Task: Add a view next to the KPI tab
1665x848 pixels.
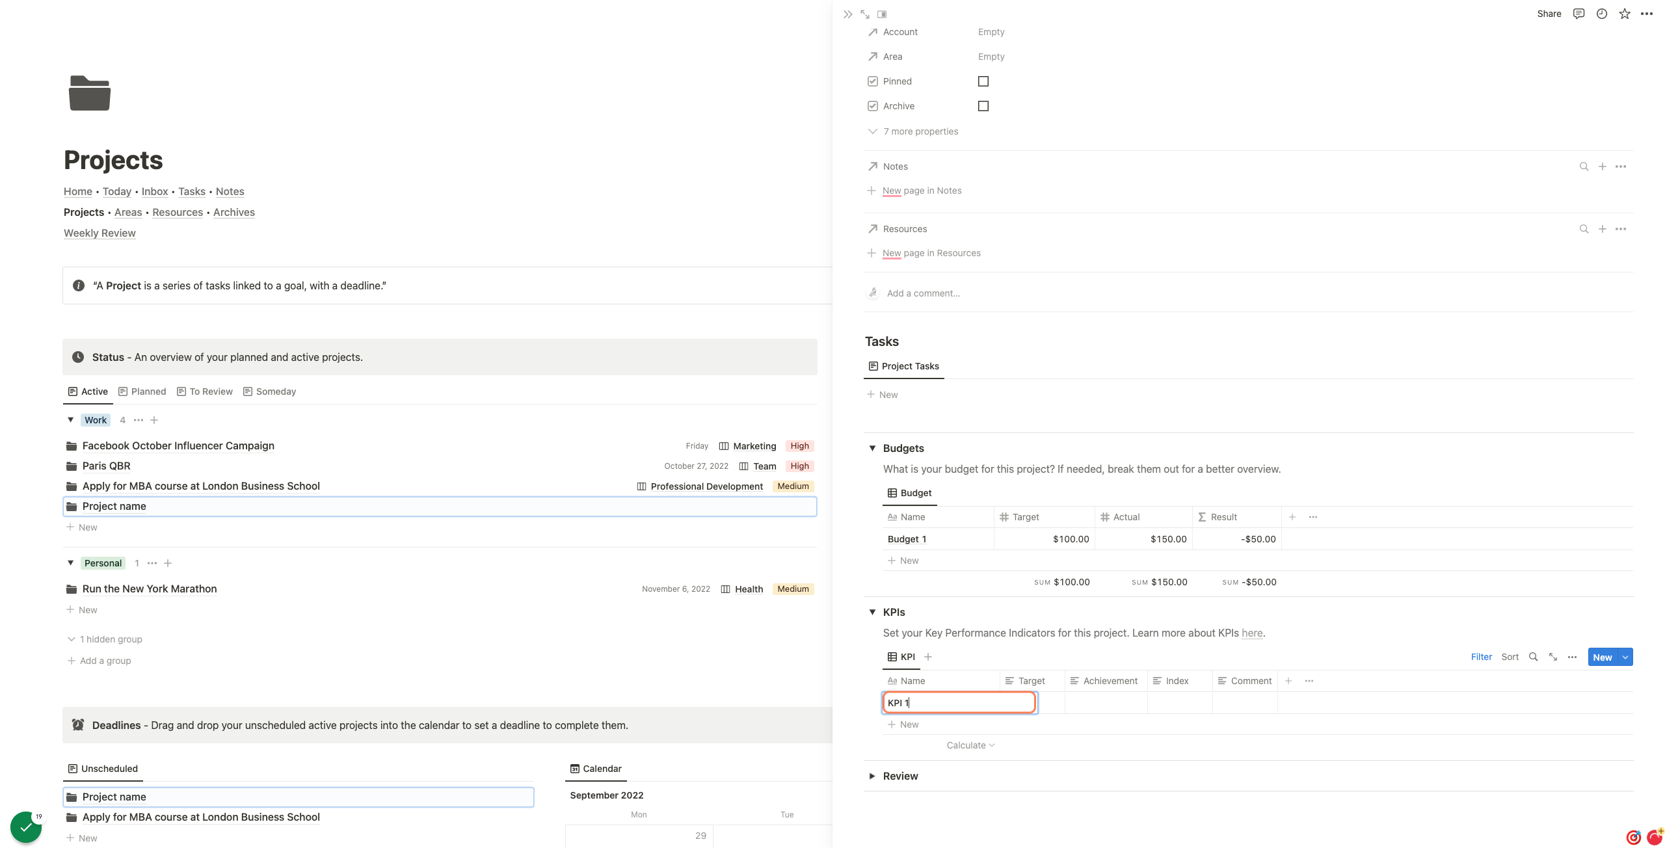Action: point(928,657)
